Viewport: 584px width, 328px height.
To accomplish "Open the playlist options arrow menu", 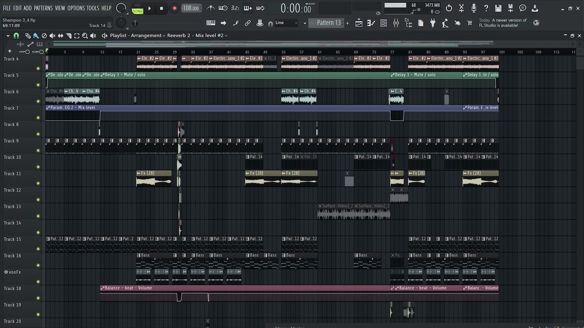I will [x=8, y=36].
